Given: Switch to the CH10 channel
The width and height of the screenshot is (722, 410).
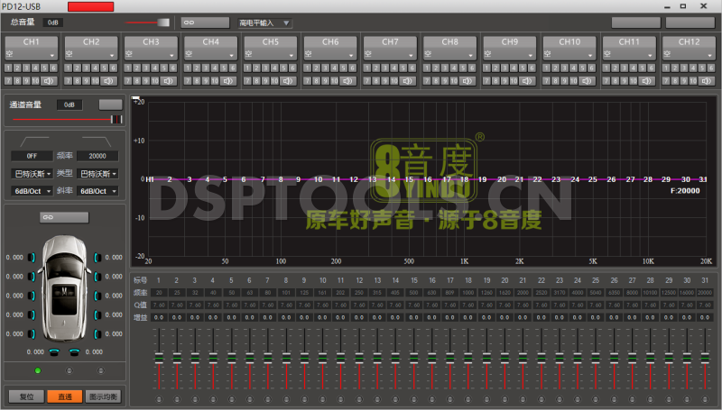Looking at the screenshot, I should point(569,41).
